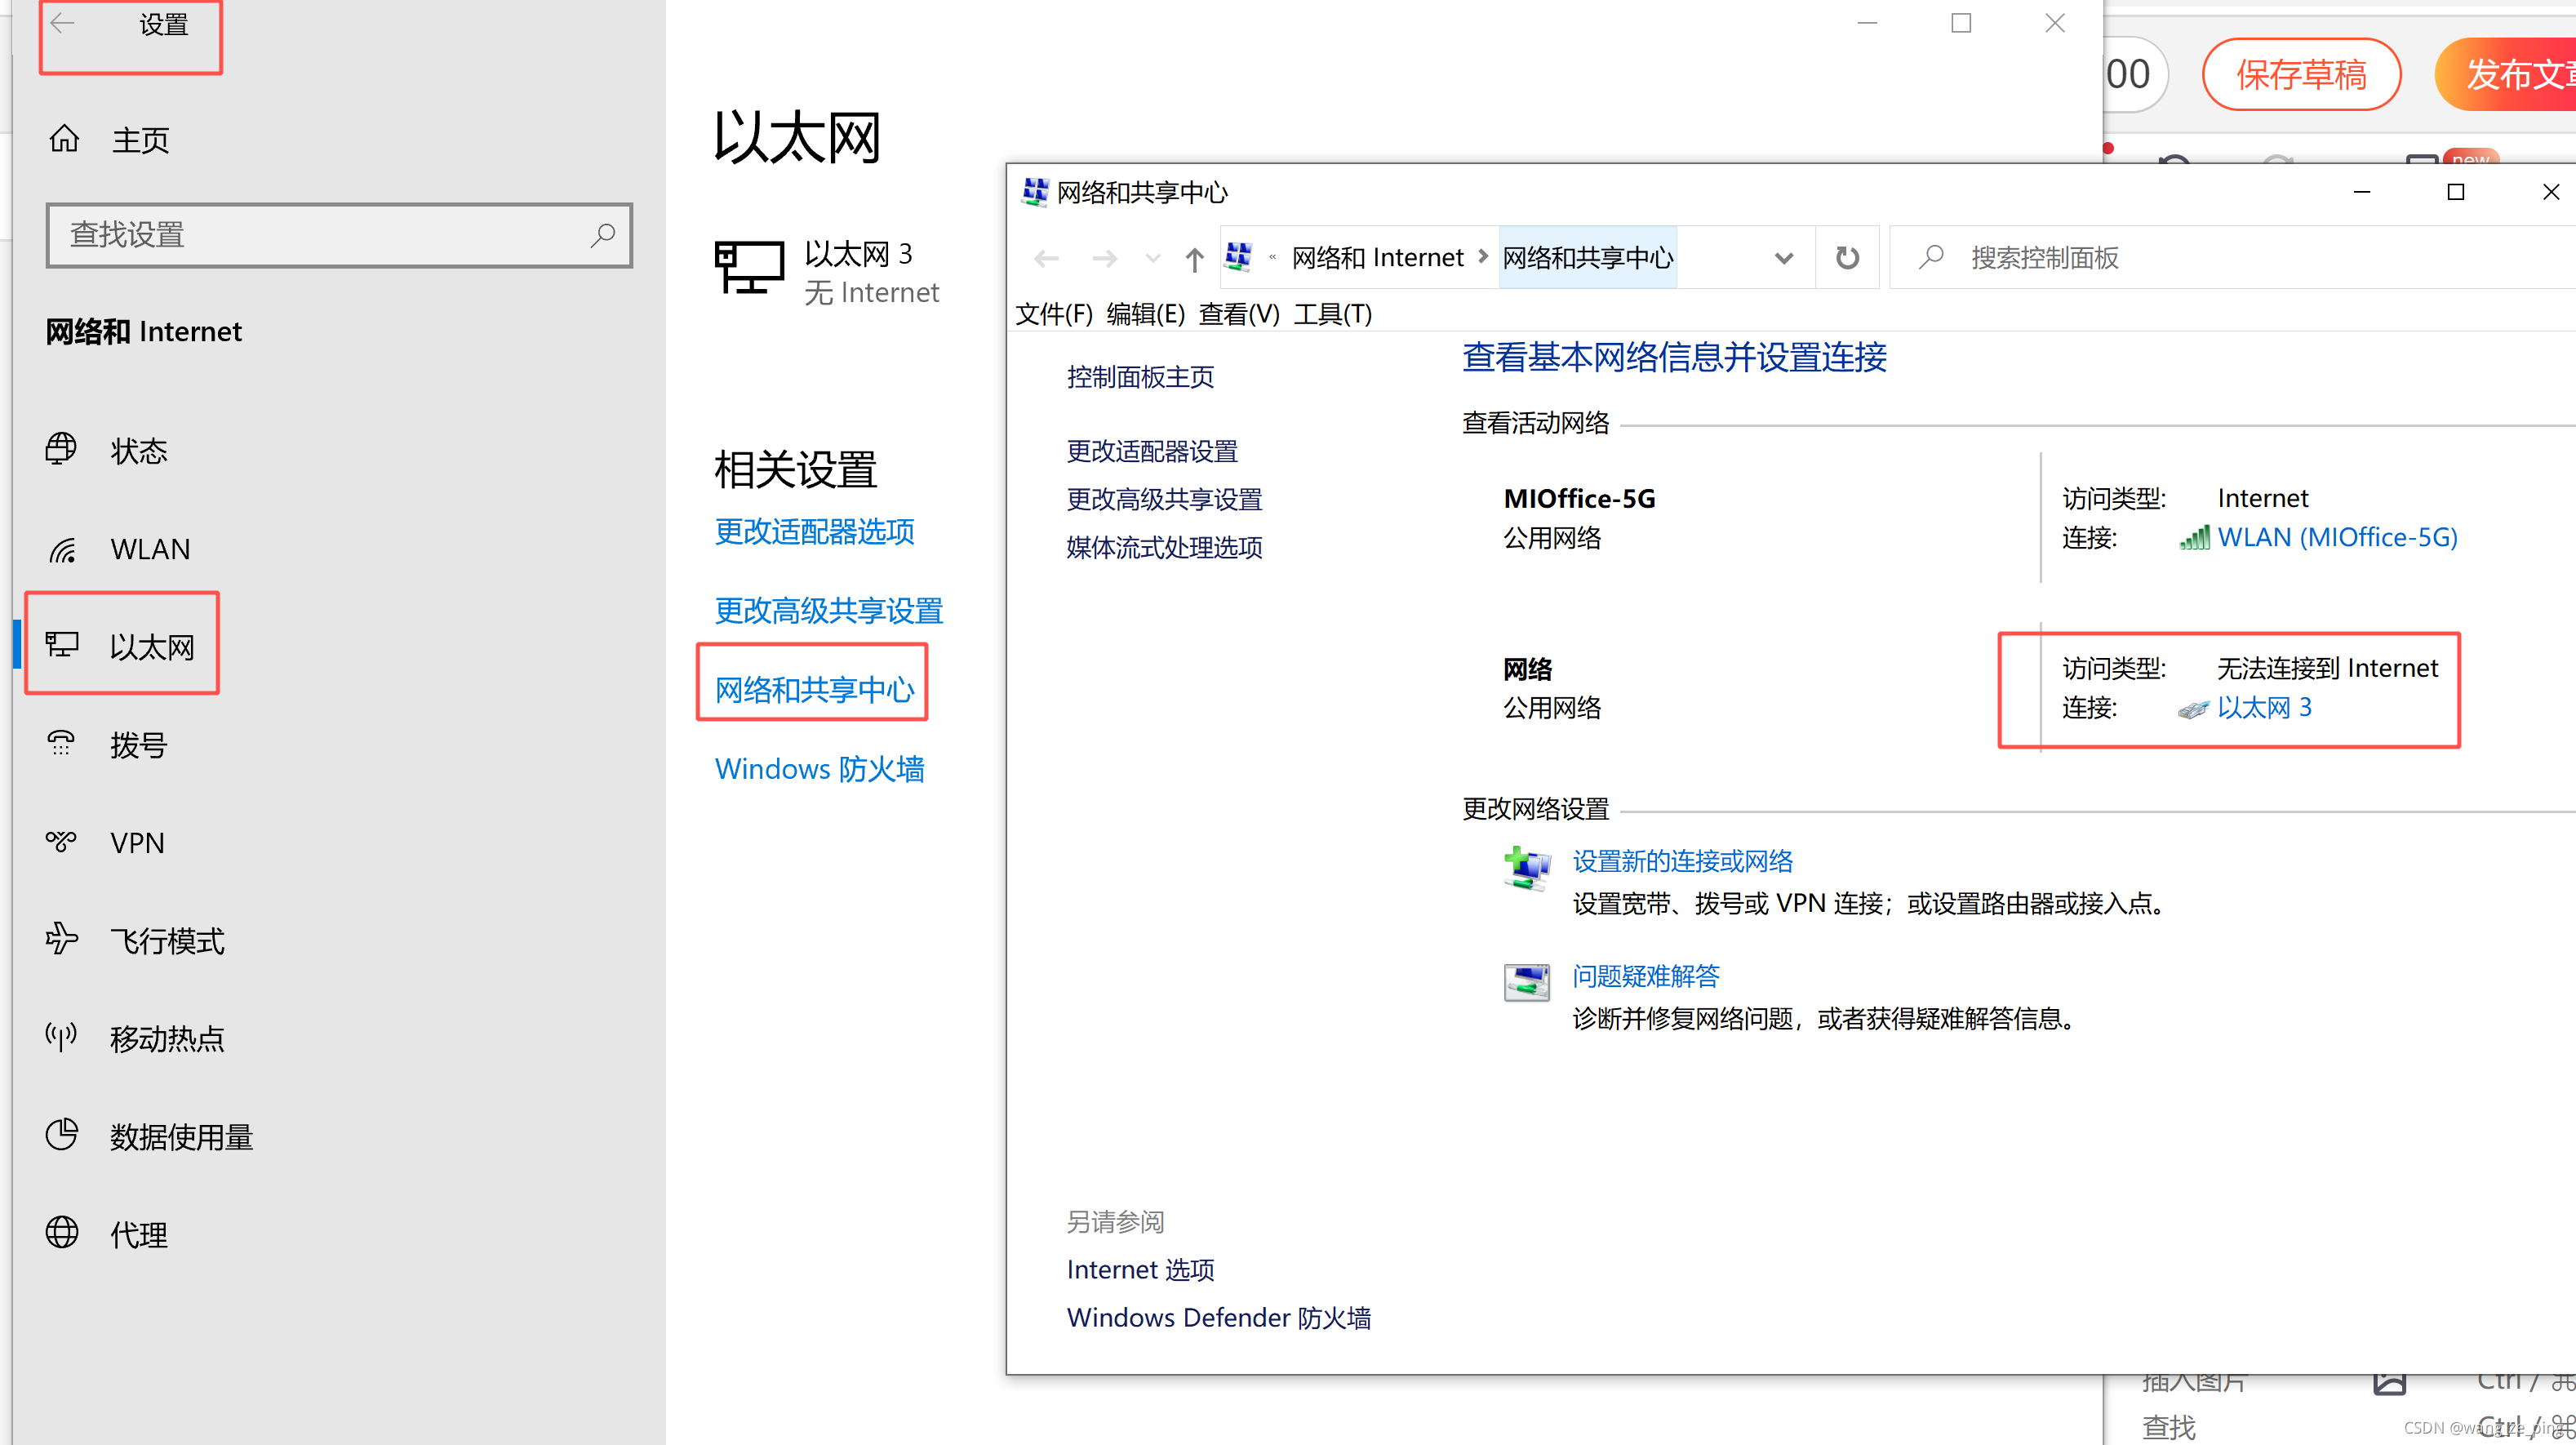Expand the address bar history dropdown

point(1783,258)
